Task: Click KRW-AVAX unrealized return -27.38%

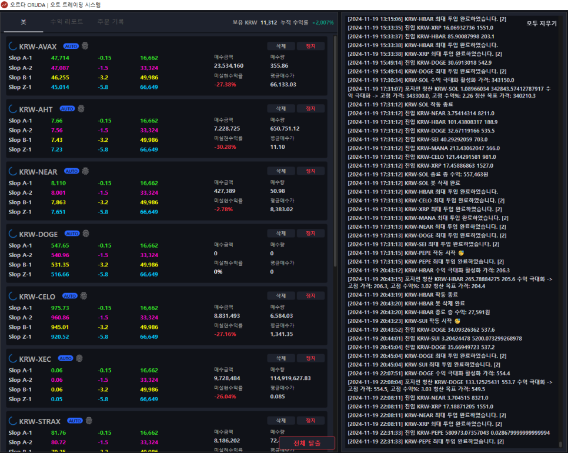Action: (x=225, y=85)
